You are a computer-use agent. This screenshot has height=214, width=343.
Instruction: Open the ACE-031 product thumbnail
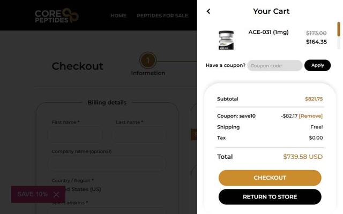[226, 40]
